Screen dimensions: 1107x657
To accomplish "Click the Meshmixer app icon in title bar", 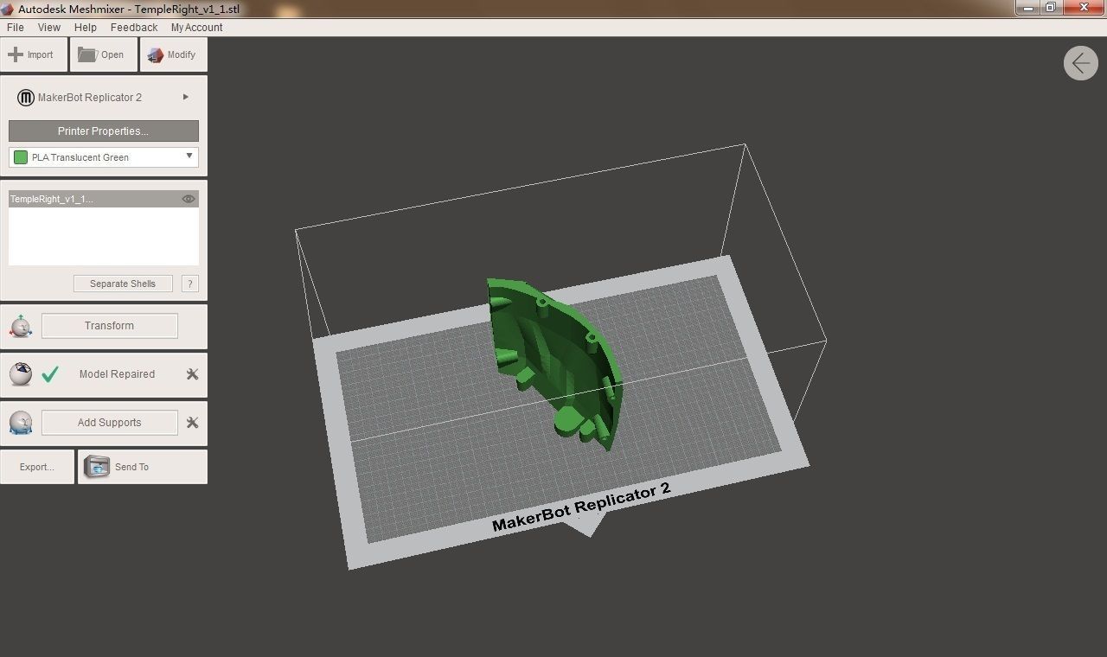I will [x=8, y=9].
